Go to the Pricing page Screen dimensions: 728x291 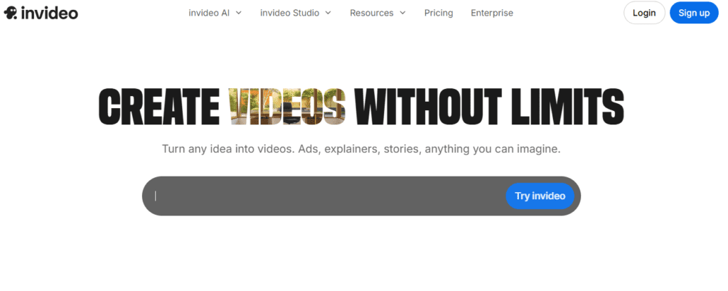(438, 13)
